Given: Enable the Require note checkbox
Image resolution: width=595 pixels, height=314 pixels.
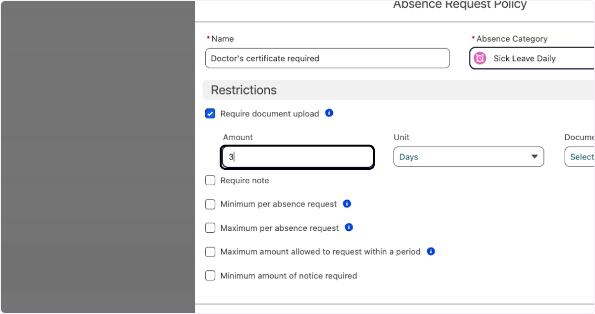Looking at the screenshot, I should click(210, 180).
